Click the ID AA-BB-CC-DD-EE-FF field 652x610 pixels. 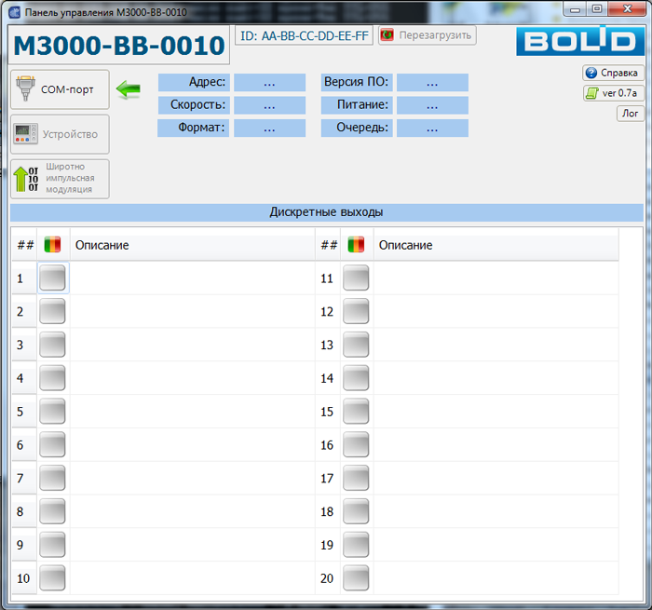pos(304,35)
